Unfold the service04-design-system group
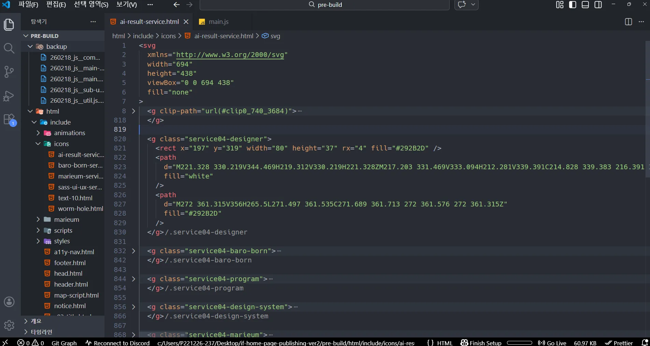This screenshot has height=346, width=650. pyautogui.click(x=133, y=307)
